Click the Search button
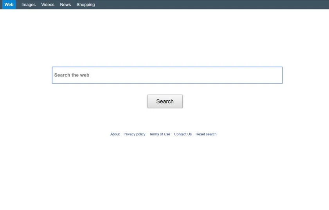 tap(165, 101)
